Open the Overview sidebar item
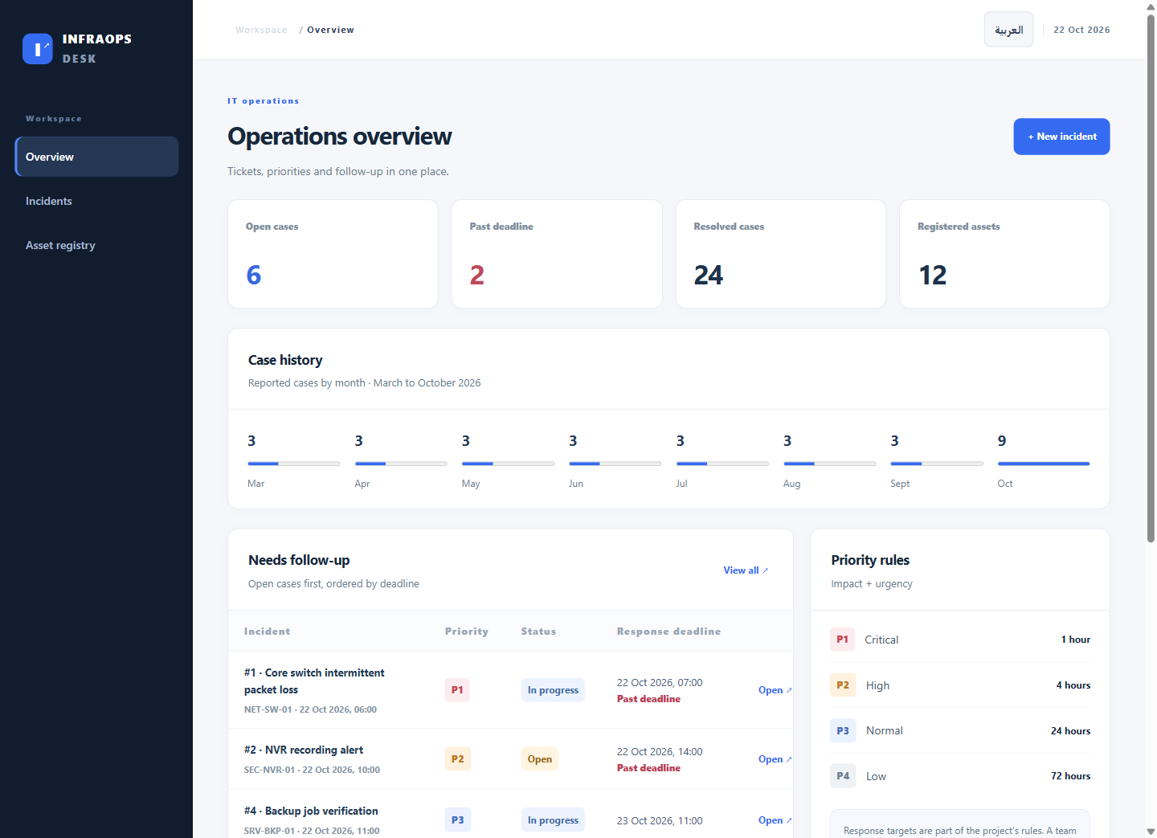The height and width of the screenshot is (838, 1157). tap(96, 157)
